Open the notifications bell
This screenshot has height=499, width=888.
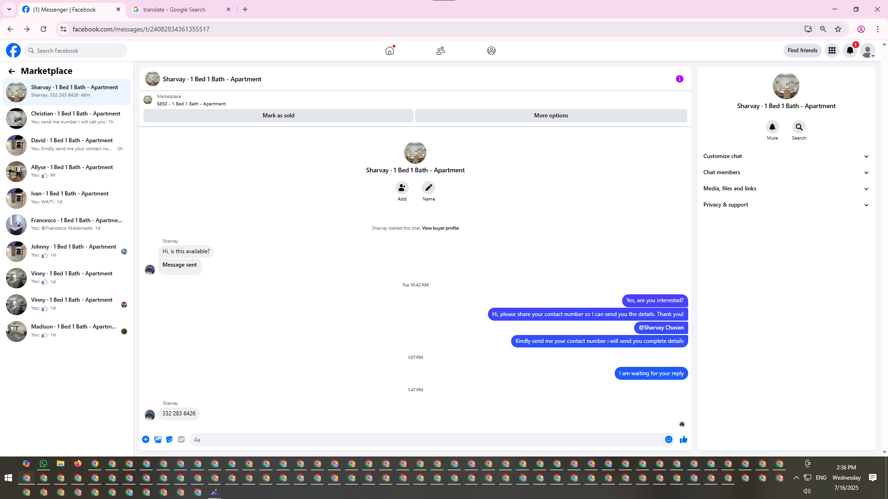(x=850, y=50)
